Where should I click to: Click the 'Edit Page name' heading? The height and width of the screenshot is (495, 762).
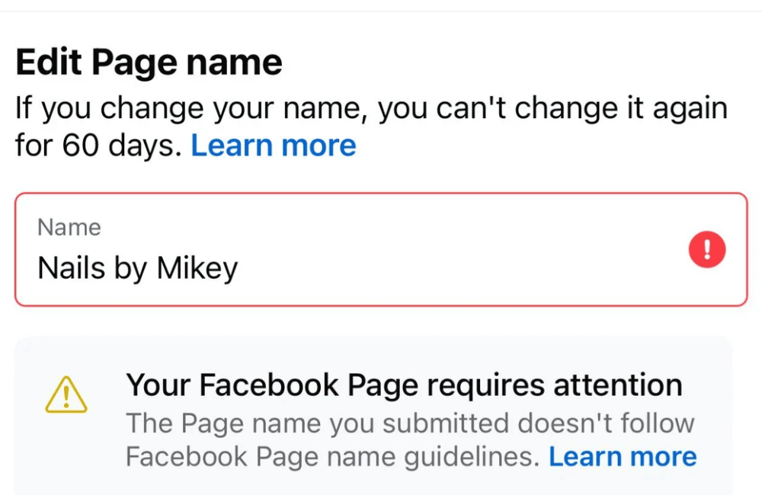click(x=149, y=62)
